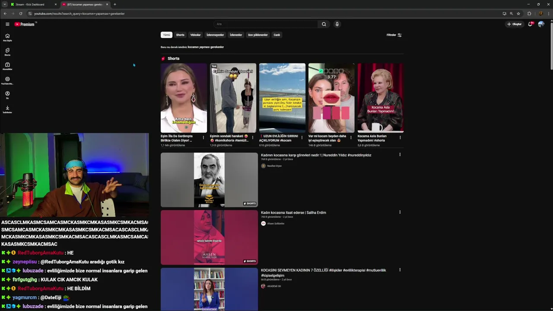Open İndirilenler in the sidebar
Image resolution: width=553 pixels, height=311 pixels.
tap(7, 109)
